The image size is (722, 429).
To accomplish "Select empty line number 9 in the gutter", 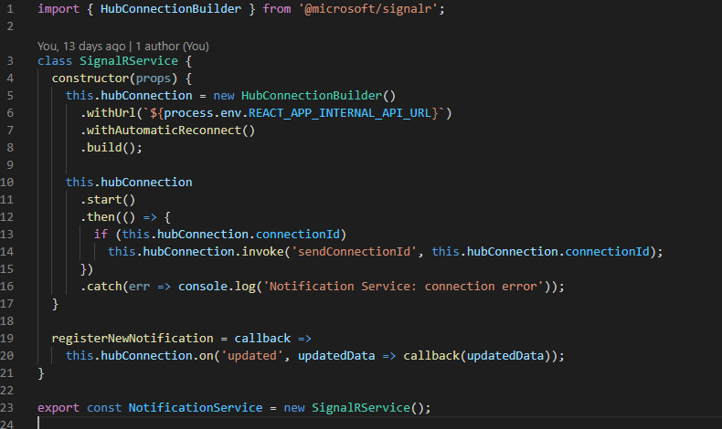I will click(10, 165).
